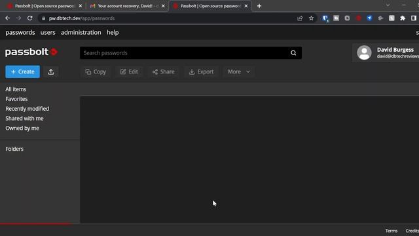Go back with browser back arrow
This screenshot has height=236, width=419.
pos(7,18)
